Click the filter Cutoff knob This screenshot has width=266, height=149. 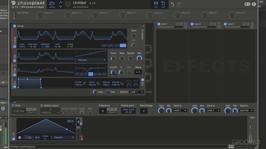tap(113, 72)
